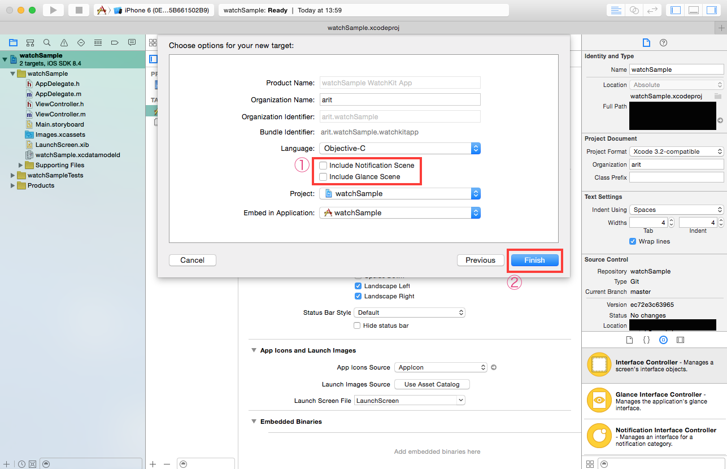Add a new tab with plus button
The width and height of the screenshot is (727, 469).
click(x=721, y=28)
